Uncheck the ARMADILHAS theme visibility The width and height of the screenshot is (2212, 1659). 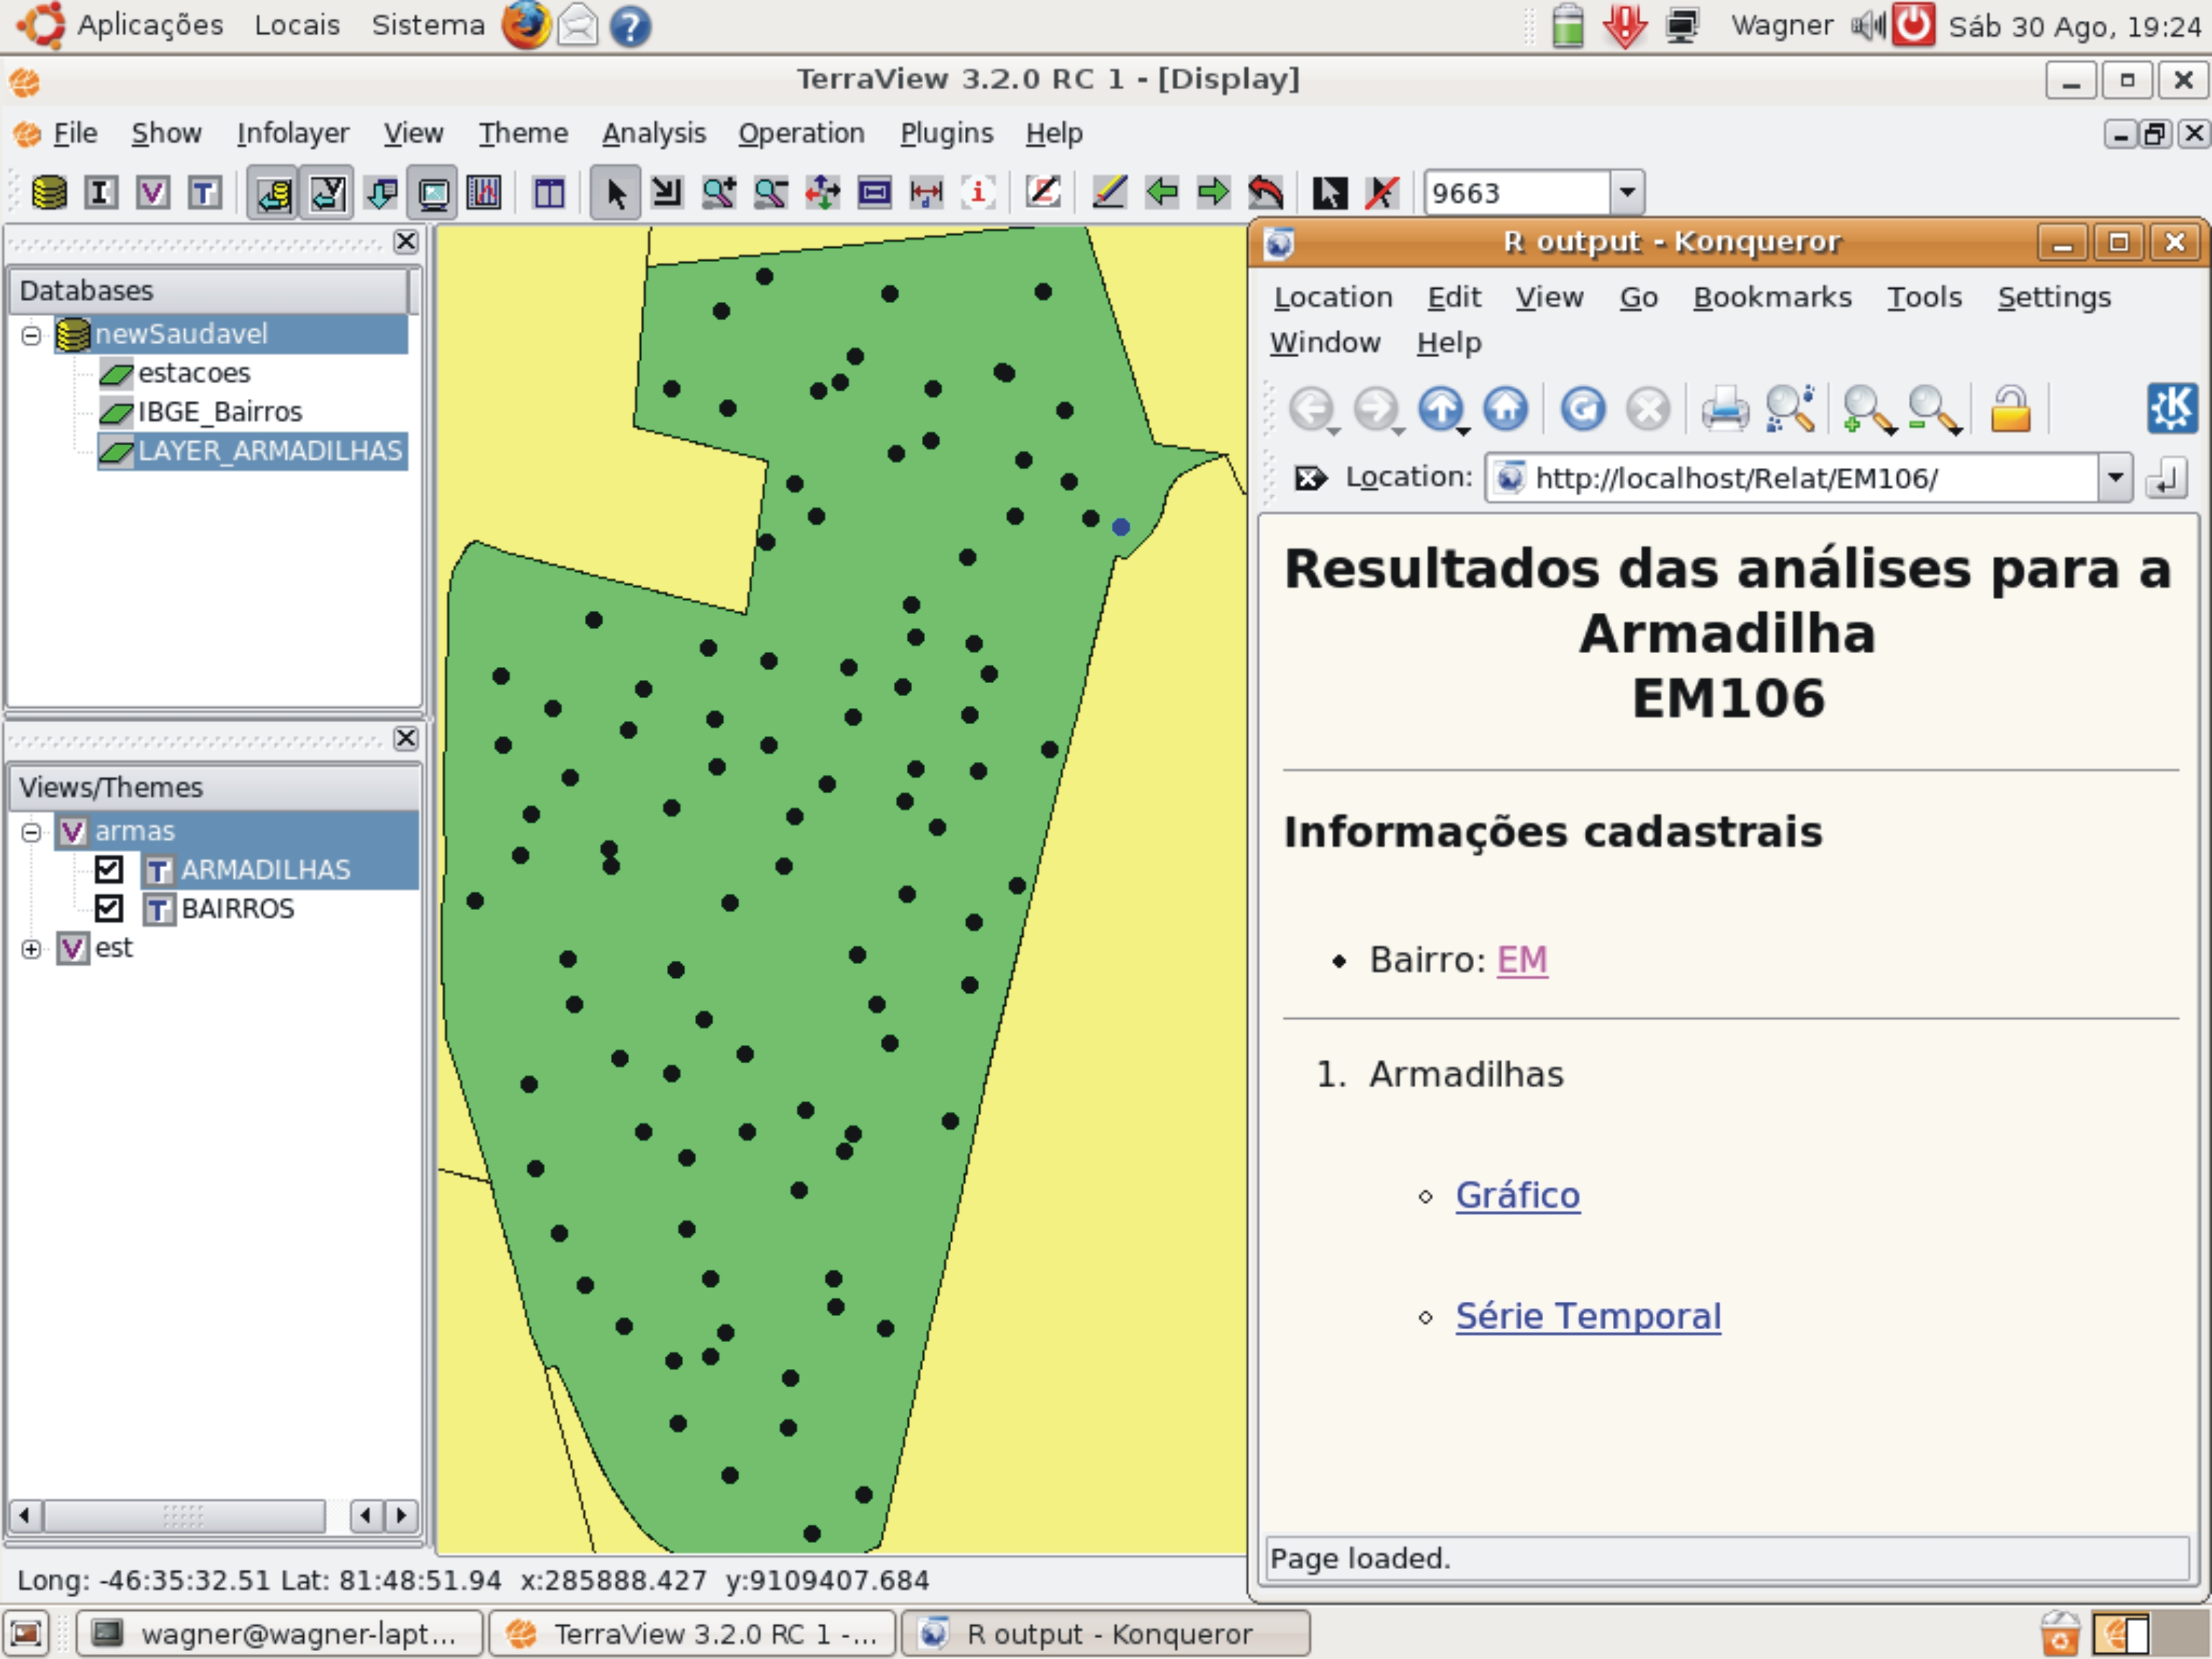click(x=110, y=869)
